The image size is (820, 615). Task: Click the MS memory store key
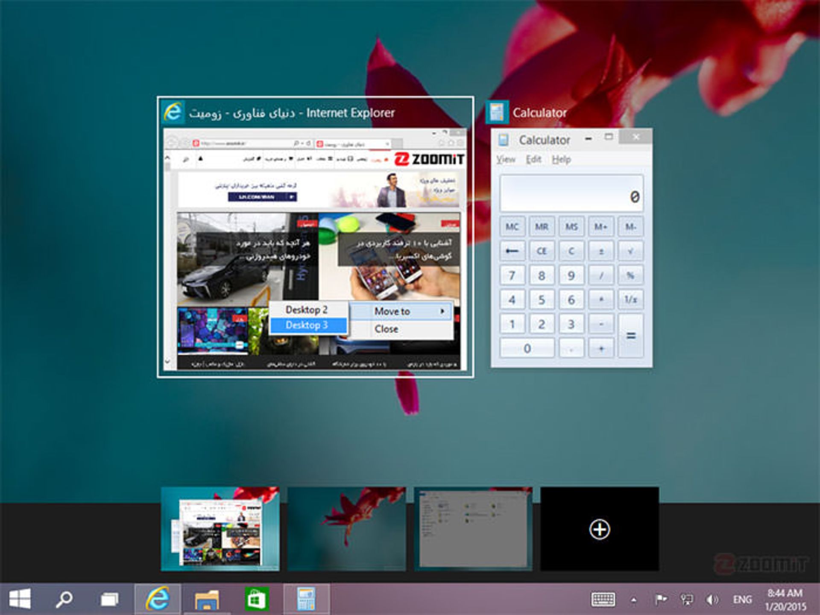pyautogui.click(x=571, y=226)
